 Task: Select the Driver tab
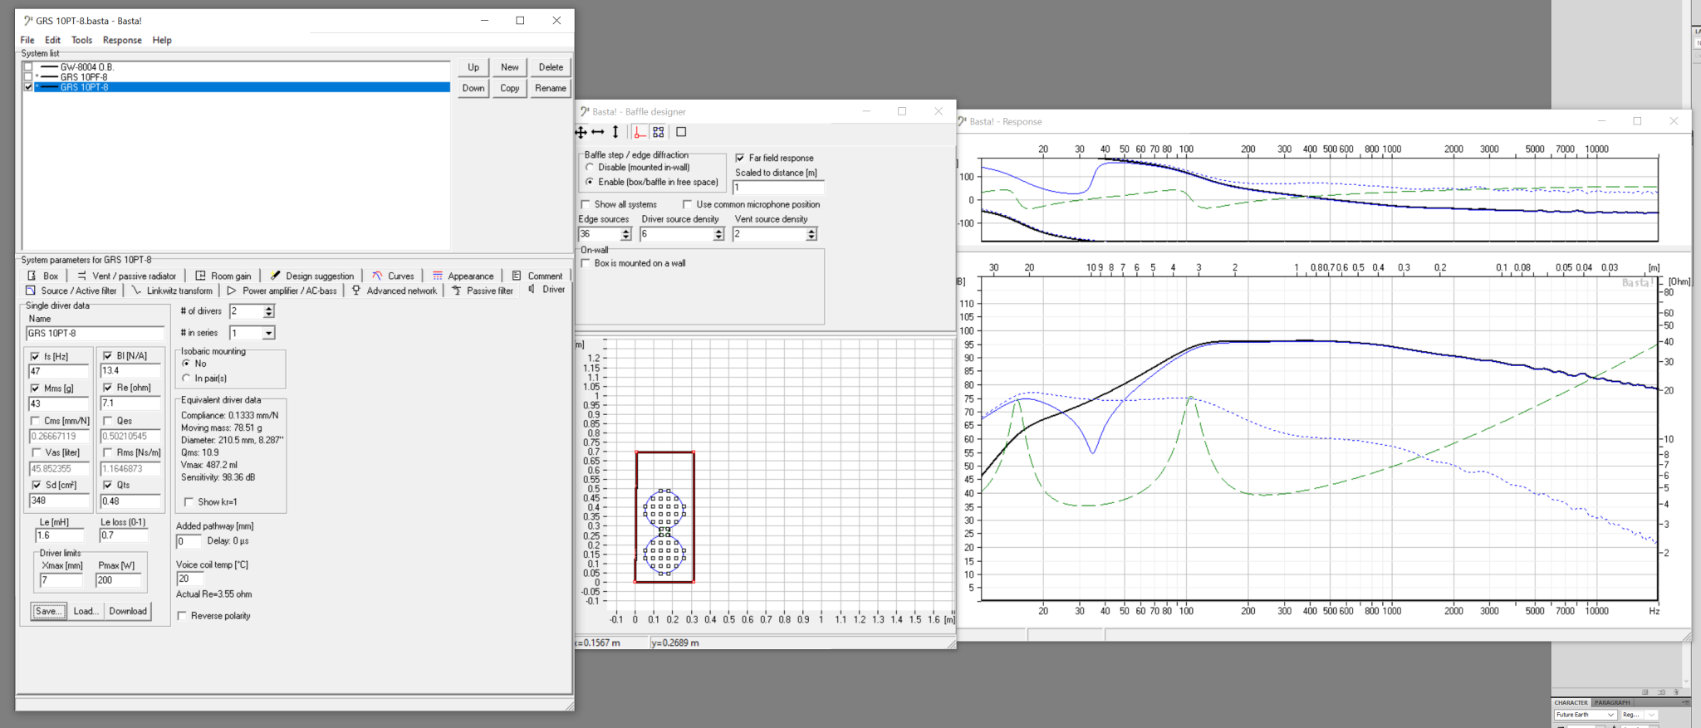click(547, 290)
